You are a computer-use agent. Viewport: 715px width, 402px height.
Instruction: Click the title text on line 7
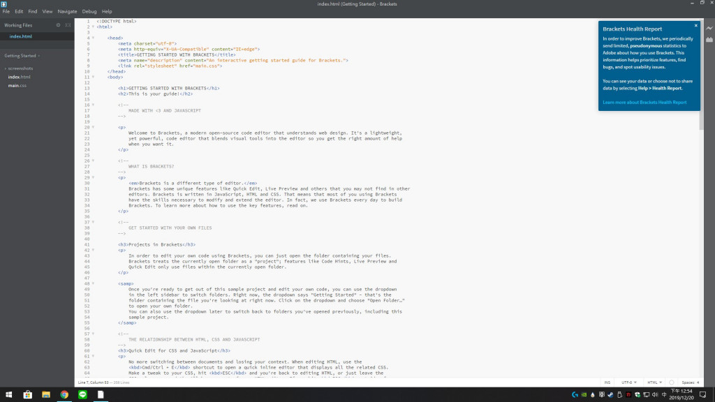177,54
